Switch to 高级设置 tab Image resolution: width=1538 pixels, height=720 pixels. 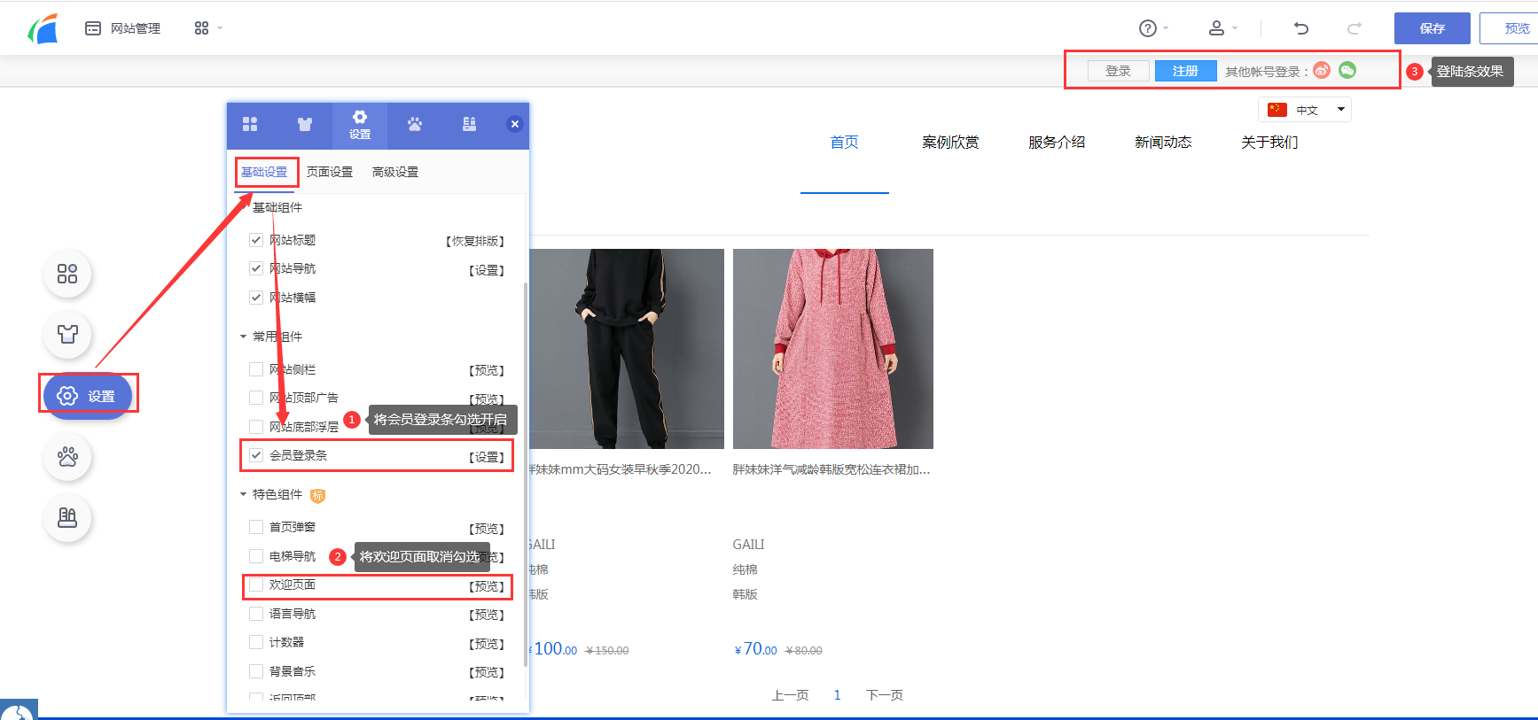(395, 172)
